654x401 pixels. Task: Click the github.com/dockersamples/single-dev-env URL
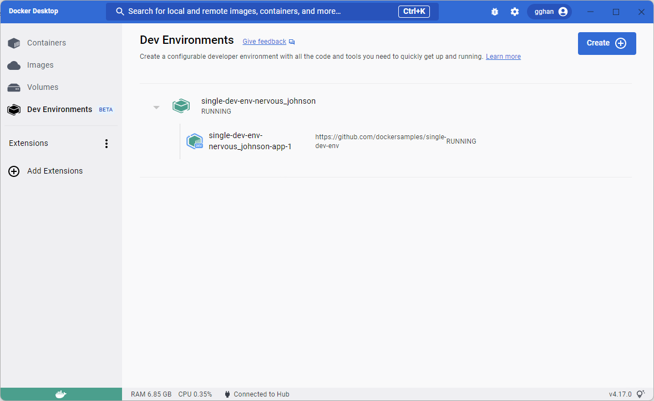coord(381,141)
